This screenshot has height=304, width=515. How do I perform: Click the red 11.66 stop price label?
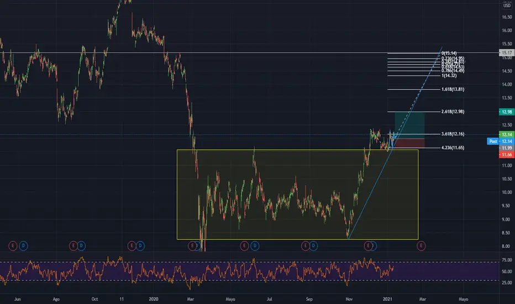[x=507, y=155]
